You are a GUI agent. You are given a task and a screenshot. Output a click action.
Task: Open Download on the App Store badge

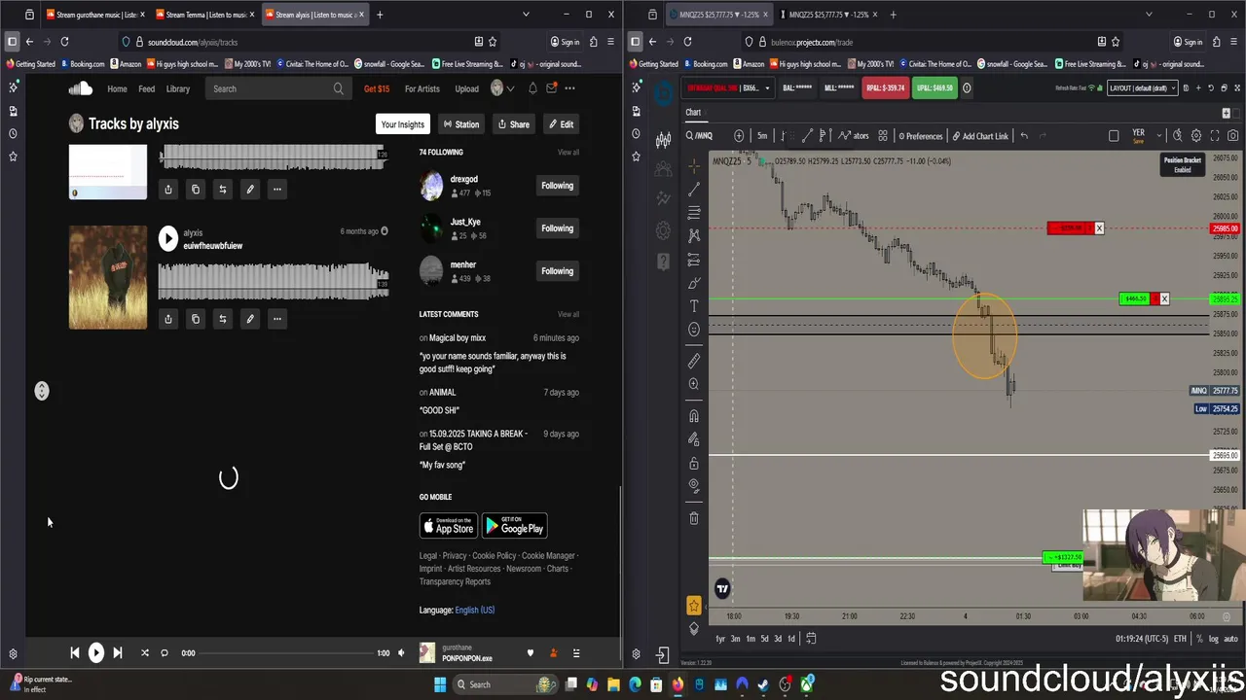coord(449,527)
